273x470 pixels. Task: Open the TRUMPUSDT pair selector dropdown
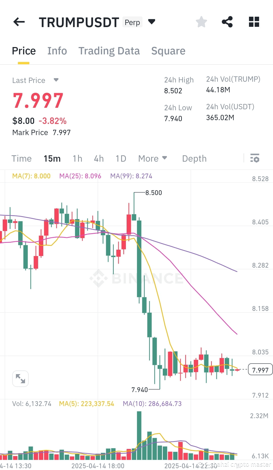[152, 22]
